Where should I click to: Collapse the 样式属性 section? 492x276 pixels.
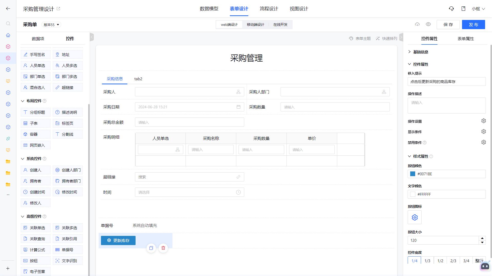coord(409,156)
